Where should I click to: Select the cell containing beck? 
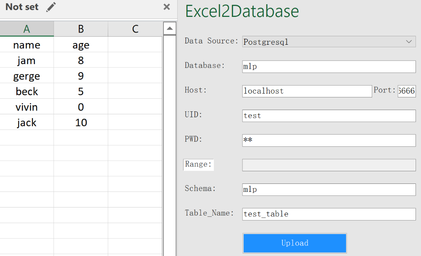[27, 91]
